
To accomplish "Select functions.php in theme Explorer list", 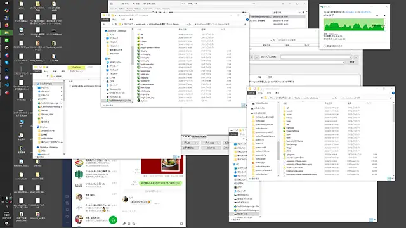I will (145, 68).
